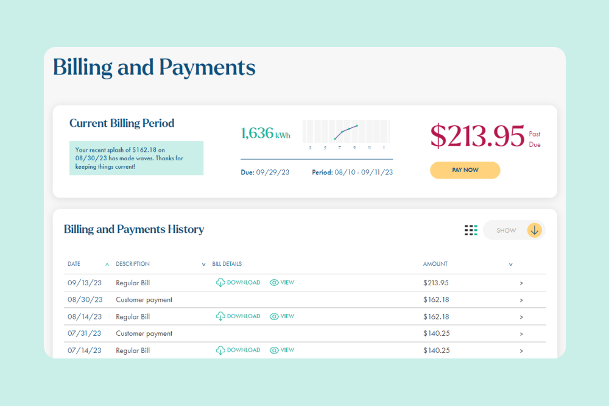The width and height of the screenshot is (609, 406).
Task: Open the grid view icon beside SHOW
Action: click(471, 230)
